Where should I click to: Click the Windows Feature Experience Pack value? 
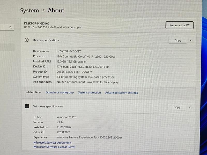click(x=89, y=137)
